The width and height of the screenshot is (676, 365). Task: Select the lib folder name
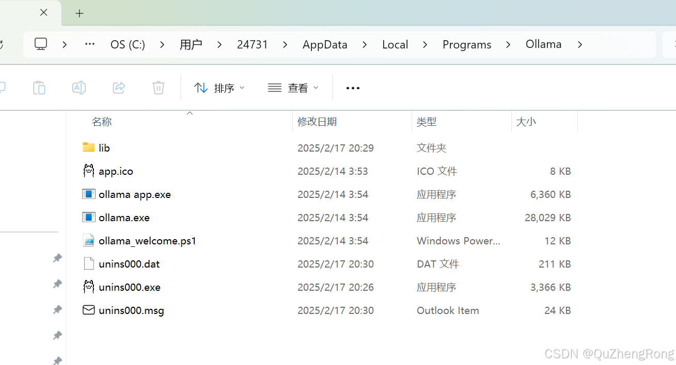104,148
